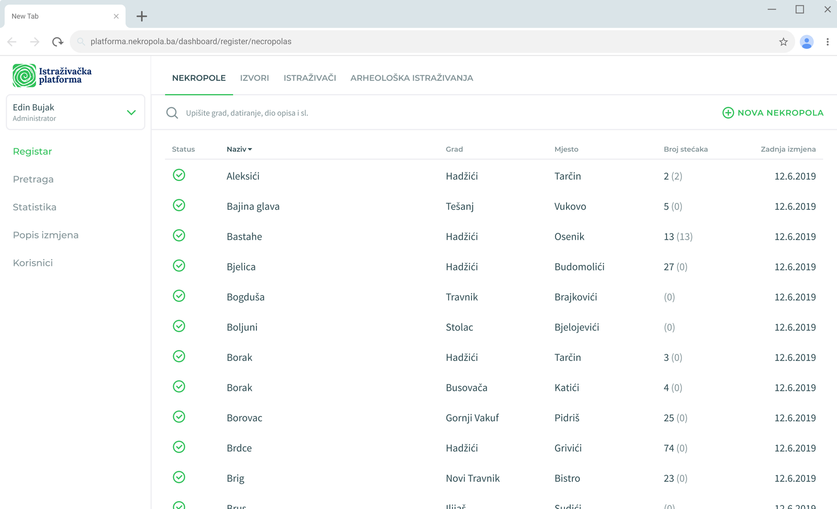837x509 pixels.
Task: Click the plus icon for Nova Nekropola
Action: [728, 113]
